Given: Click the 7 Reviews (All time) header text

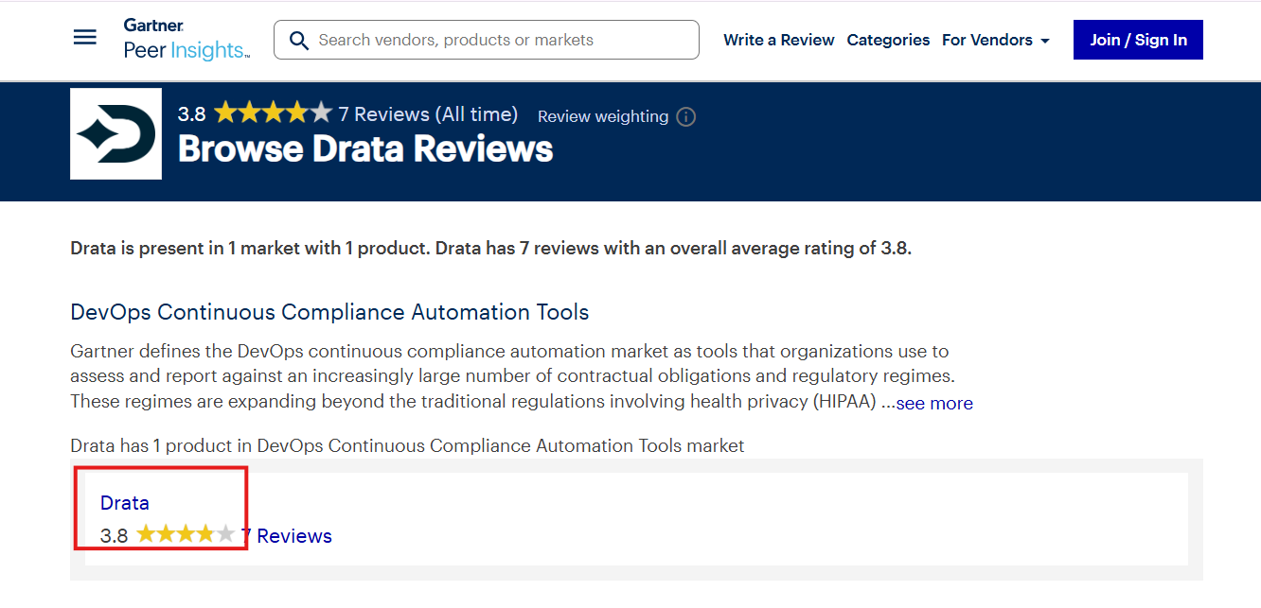Looking at the screenshot, I should pyautogui.click(x=428, y=114).
